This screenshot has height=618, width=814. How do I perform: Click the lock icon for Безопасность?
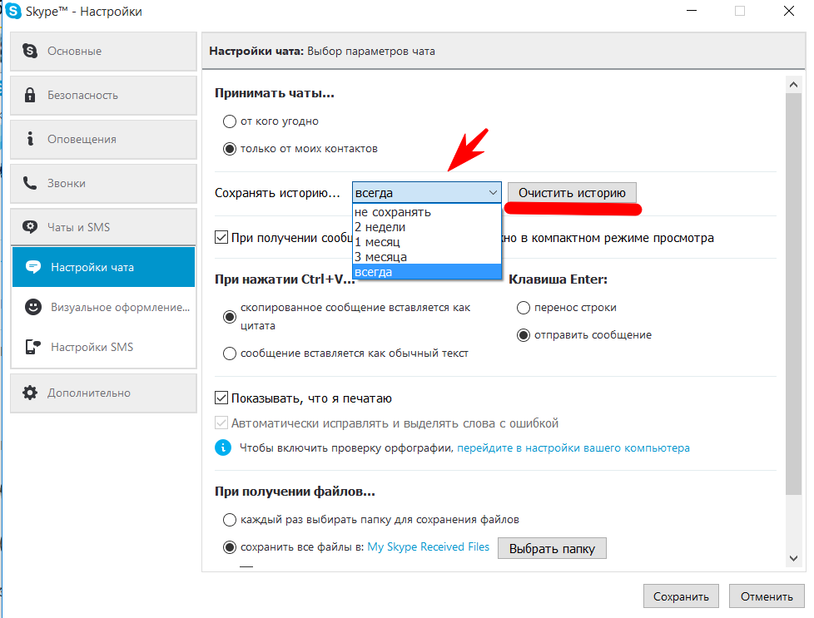[31, 95]
